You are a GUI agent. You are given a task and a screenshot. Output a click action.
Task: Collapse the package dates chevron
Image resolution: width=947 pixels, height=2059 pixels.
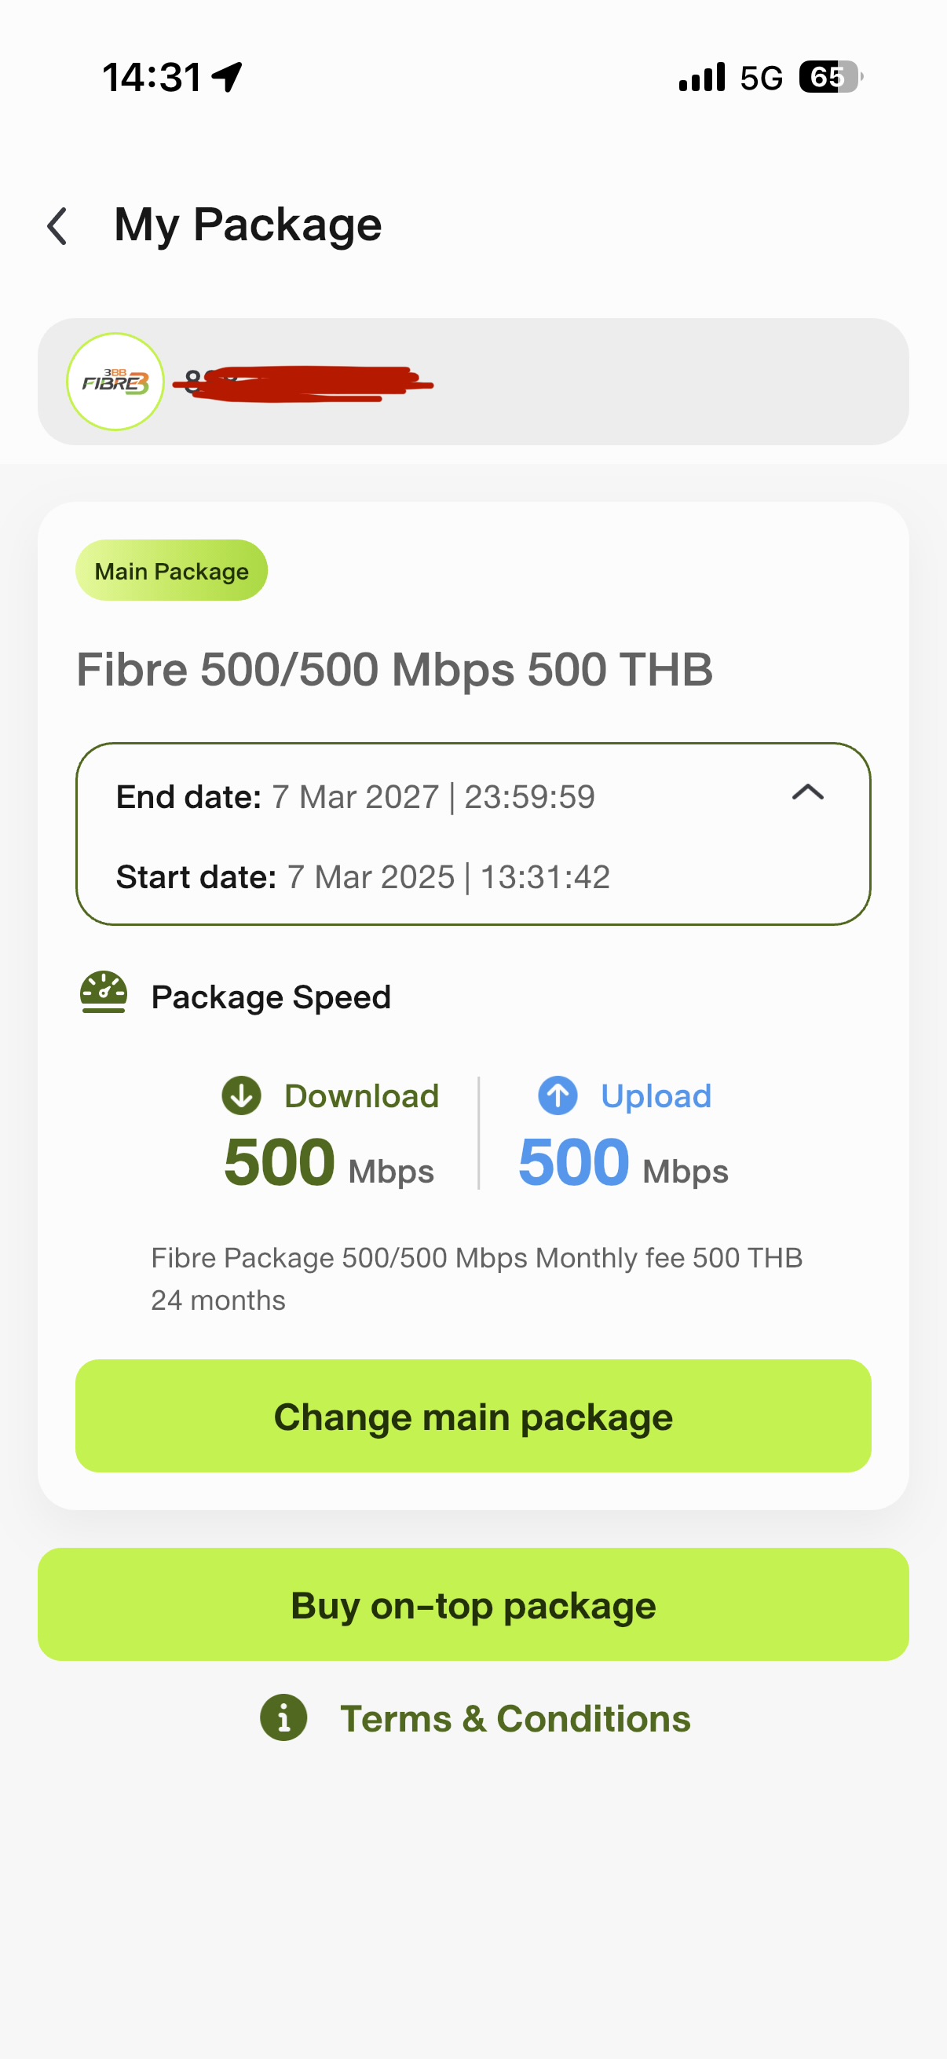pyautogui.click(x=807, y=792)
